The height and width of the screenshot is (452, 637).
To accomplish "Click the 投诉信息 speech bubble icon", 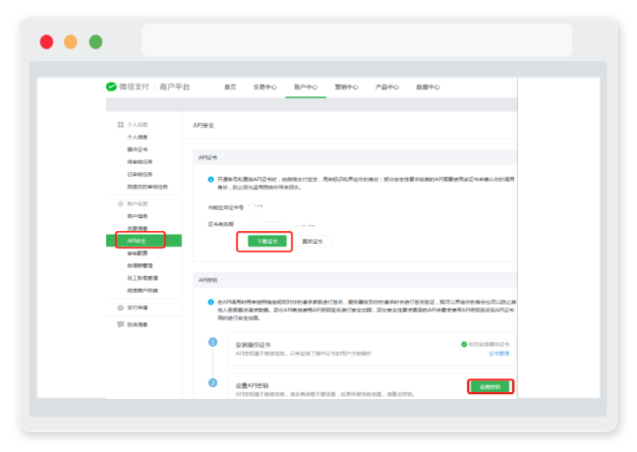I will pyautogui.click(x=120, y=324).
